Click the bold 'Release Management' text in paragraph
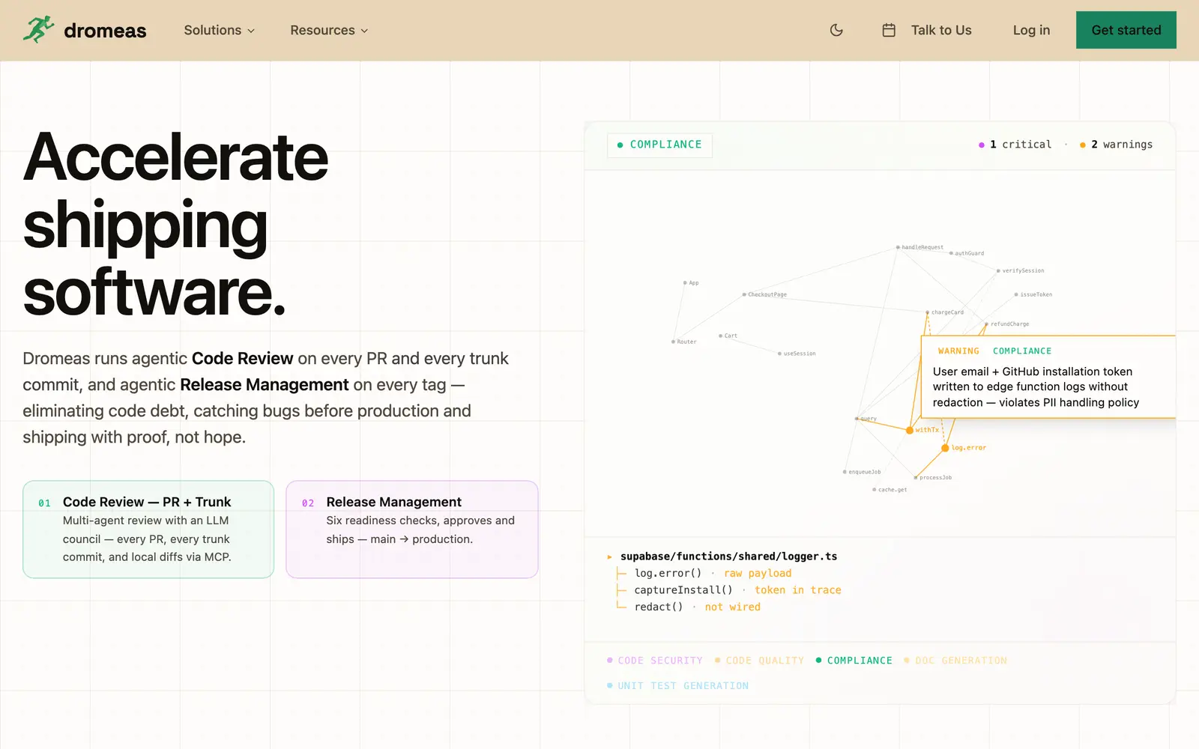Viewport: 1199px width, 749px height. [x=265, y=385]
